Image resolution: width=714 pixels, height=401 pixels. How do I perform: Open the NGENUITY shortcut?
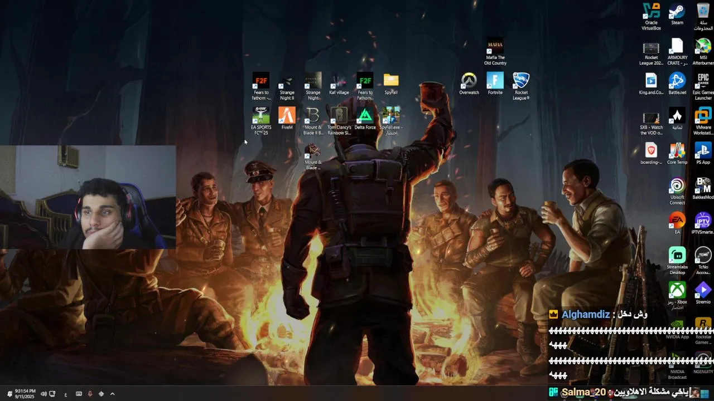[x=703, y=363]
